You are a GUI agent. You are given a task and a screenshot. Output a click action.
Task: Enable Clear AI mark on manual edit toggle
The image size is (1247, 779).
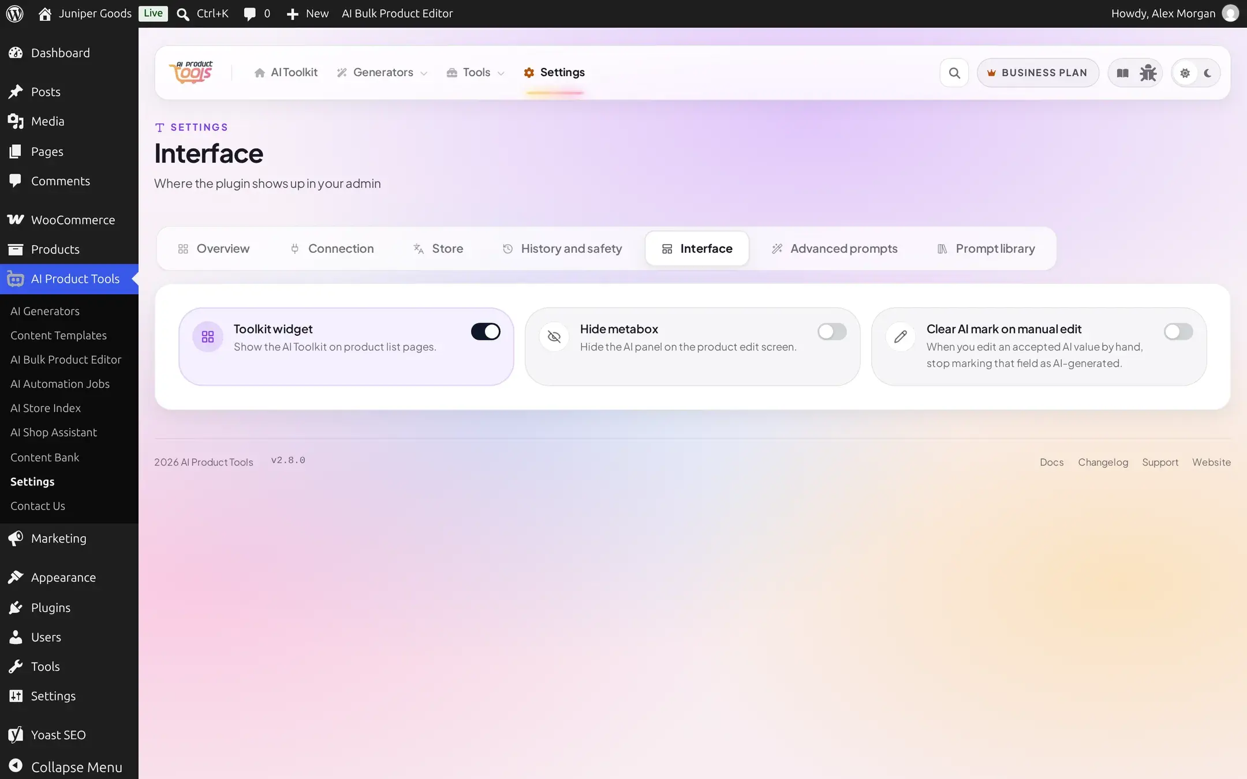tap(1178, 331)
